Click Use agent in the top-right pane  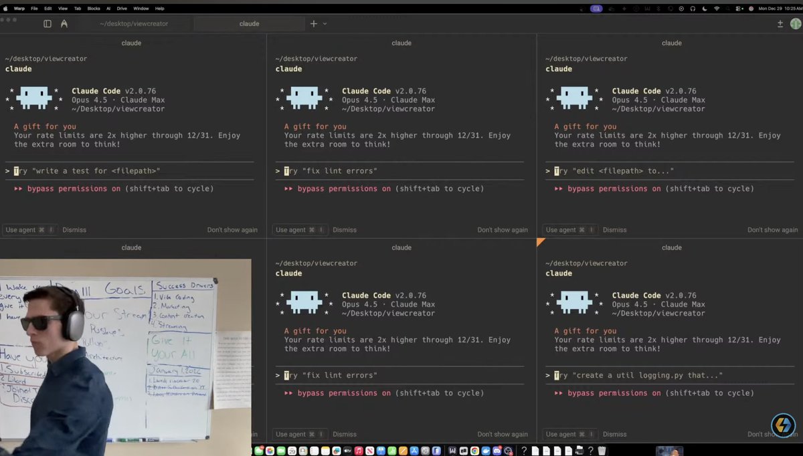click(571, 229)
